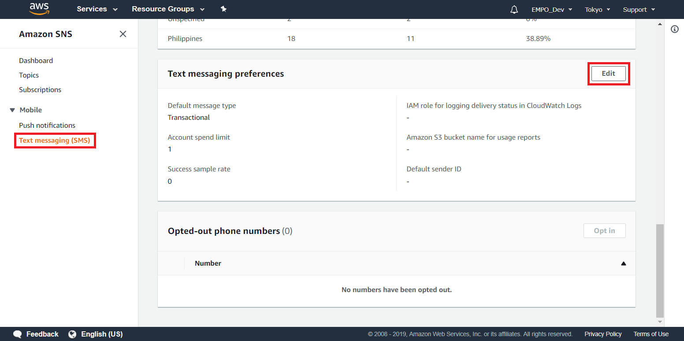Click the scrollbar down arrow

(x=660, y=322)
